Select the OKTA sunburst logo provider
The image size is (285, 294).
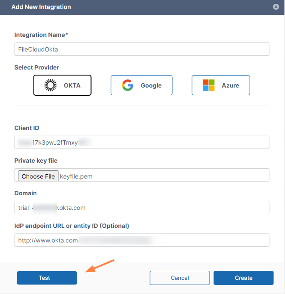pos(63,85)
